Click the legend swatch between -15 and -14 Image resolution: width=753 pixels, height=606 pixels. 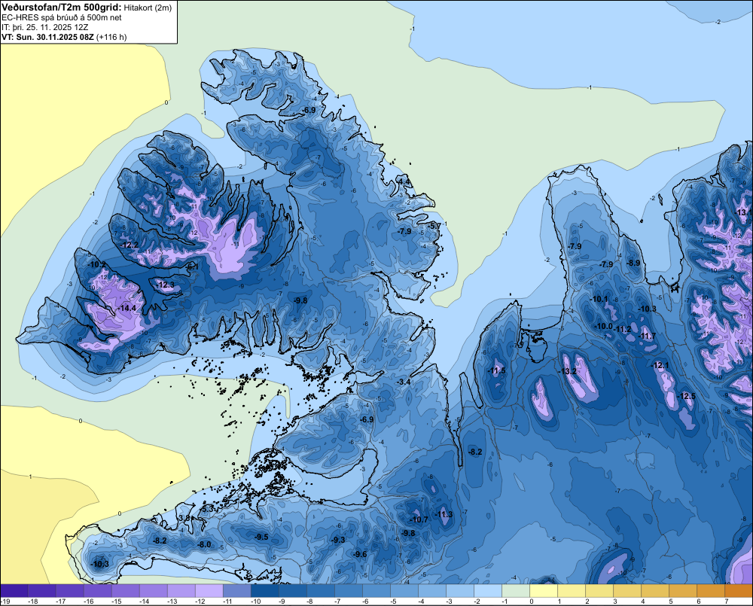[x=125, y=590]
